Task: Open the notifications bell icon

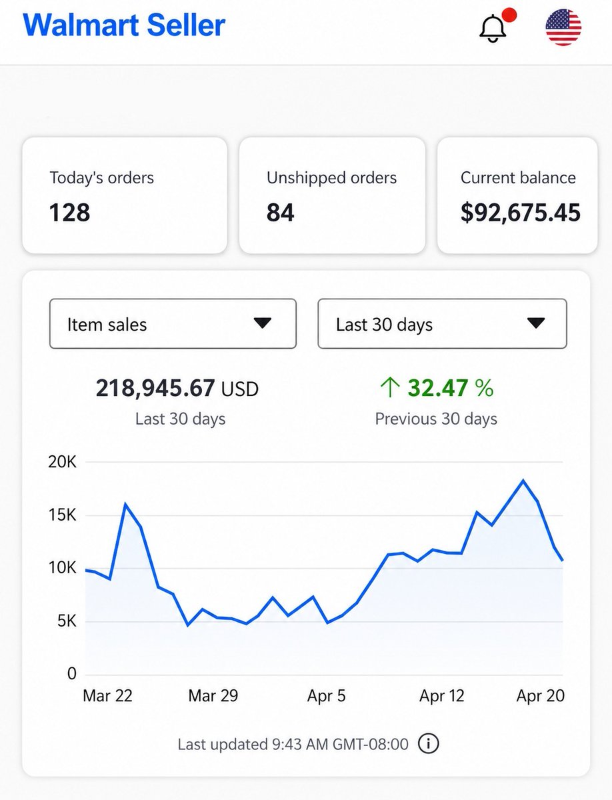Action: [492, 29]
